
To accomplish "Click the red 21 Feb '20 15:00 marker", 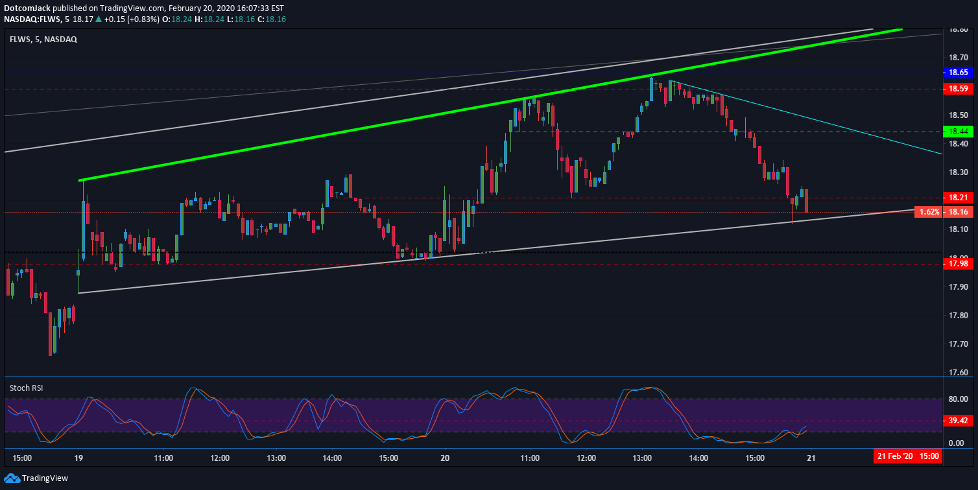I will (907, 456).
